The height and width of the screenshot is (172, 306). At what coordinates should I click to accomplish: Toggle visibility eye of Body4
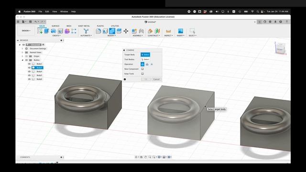[29, 72]
